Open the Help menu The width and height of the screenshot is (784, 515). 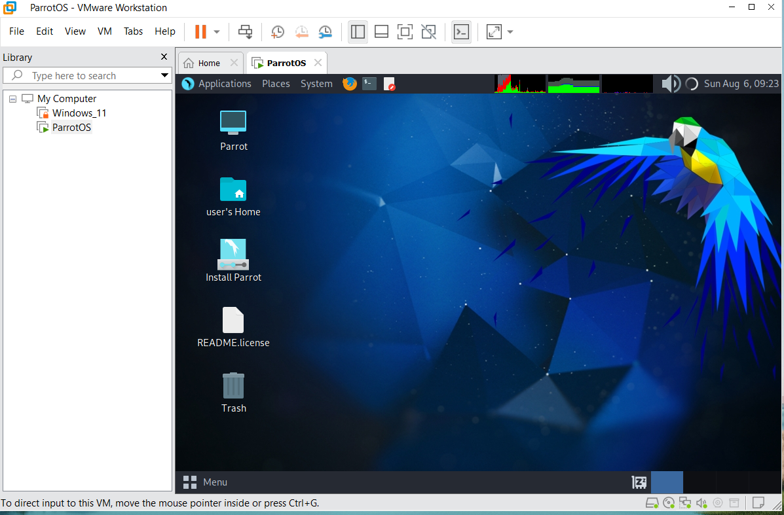(x=165, y=31)
